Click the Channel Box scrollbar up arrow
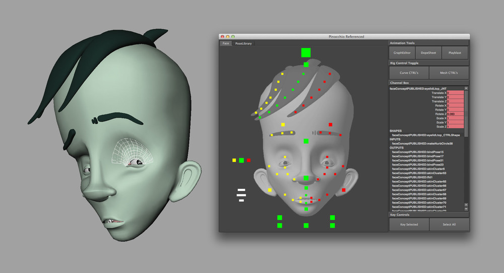This screenshot has width=504, height=273. click(466, 88)
